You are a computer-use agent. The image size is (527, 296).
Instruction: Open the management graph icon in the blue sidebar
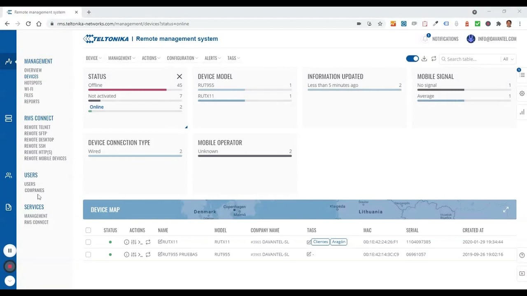point(8,62)
